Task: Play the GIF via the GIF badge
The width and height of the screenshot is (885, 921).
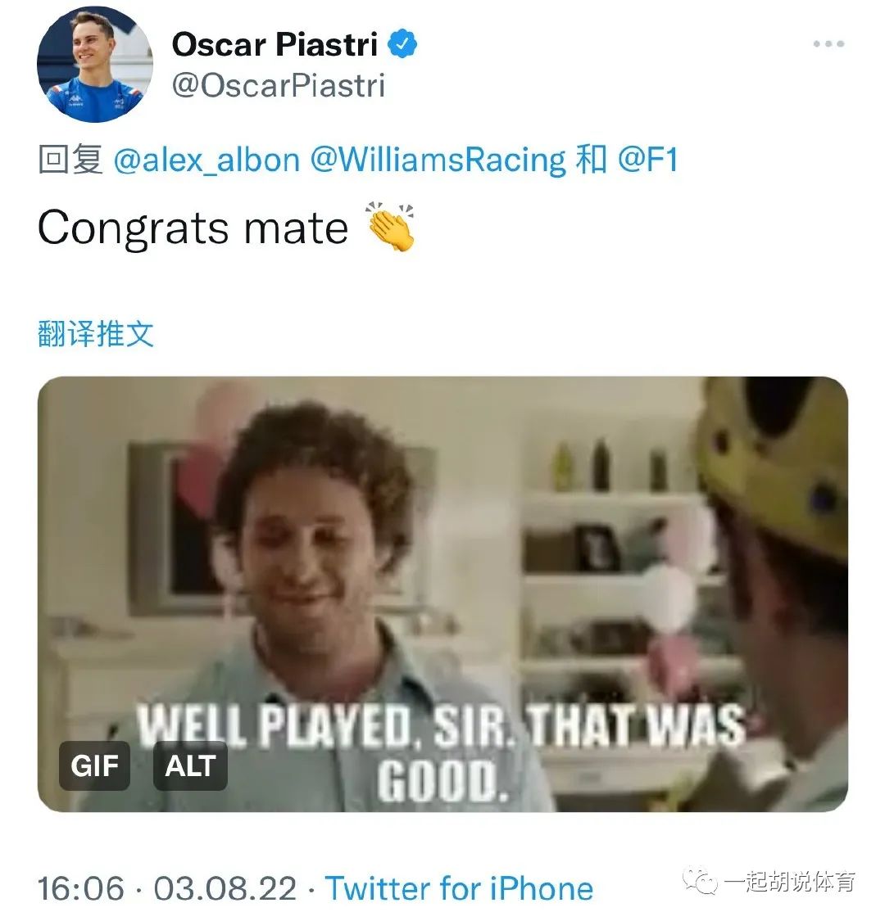Action: (x=95, y=766)
